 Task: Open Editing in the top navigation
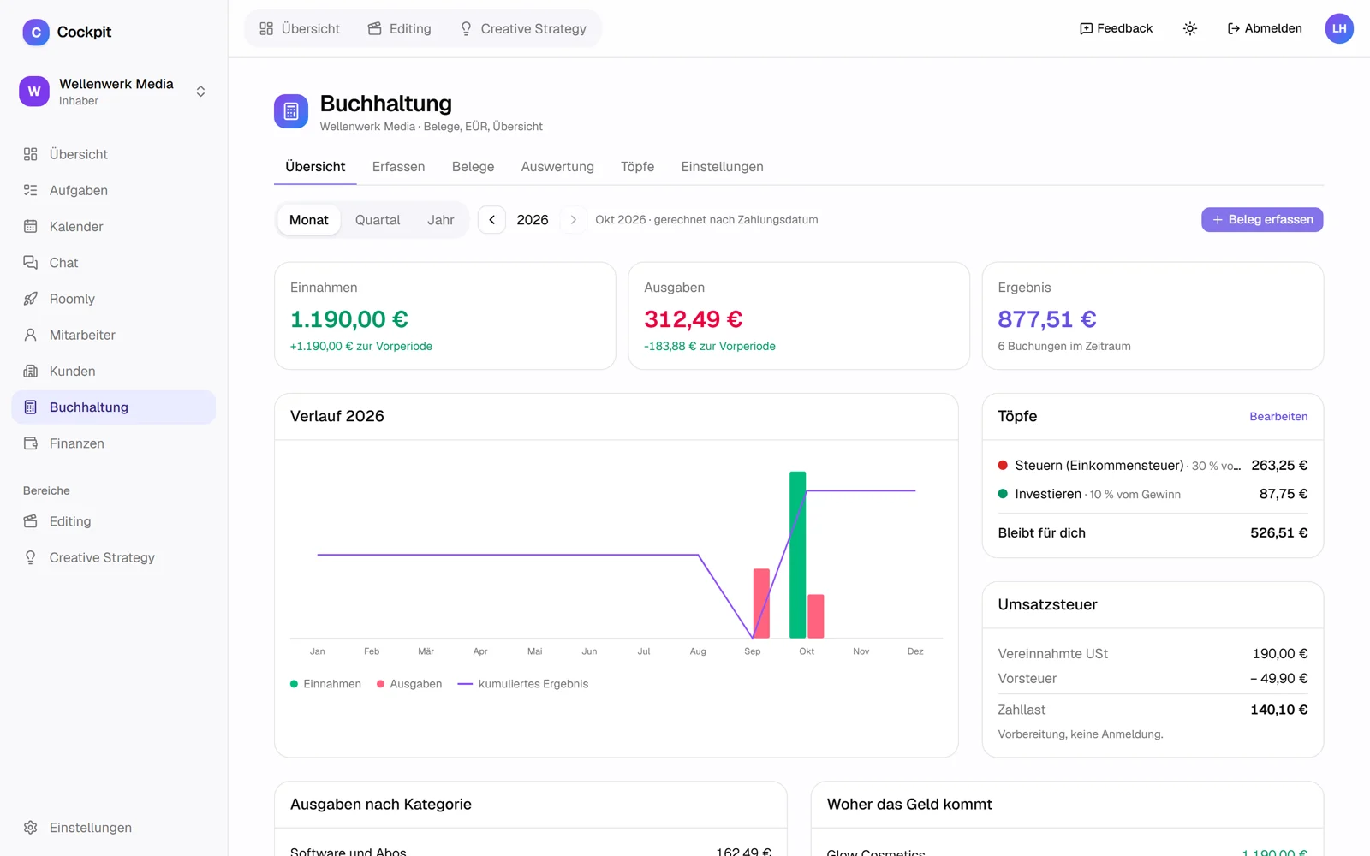tap(400, 28)
